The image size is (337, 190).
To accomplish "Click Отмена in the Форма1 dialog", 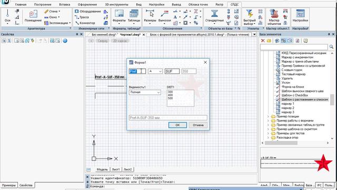I will 198,125.
